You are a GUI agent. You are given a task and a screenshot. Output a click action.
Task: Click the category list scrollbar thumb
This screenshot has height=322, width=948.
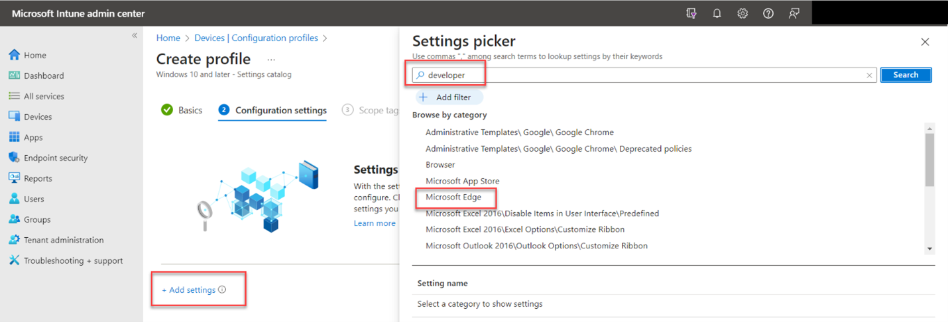tap(929, 160)
